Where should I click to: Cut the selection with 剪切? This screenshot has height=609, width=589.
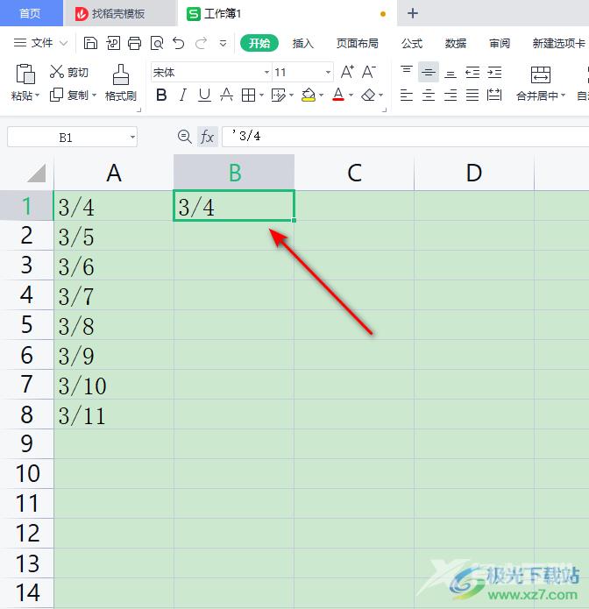click(x=68, y=72)
